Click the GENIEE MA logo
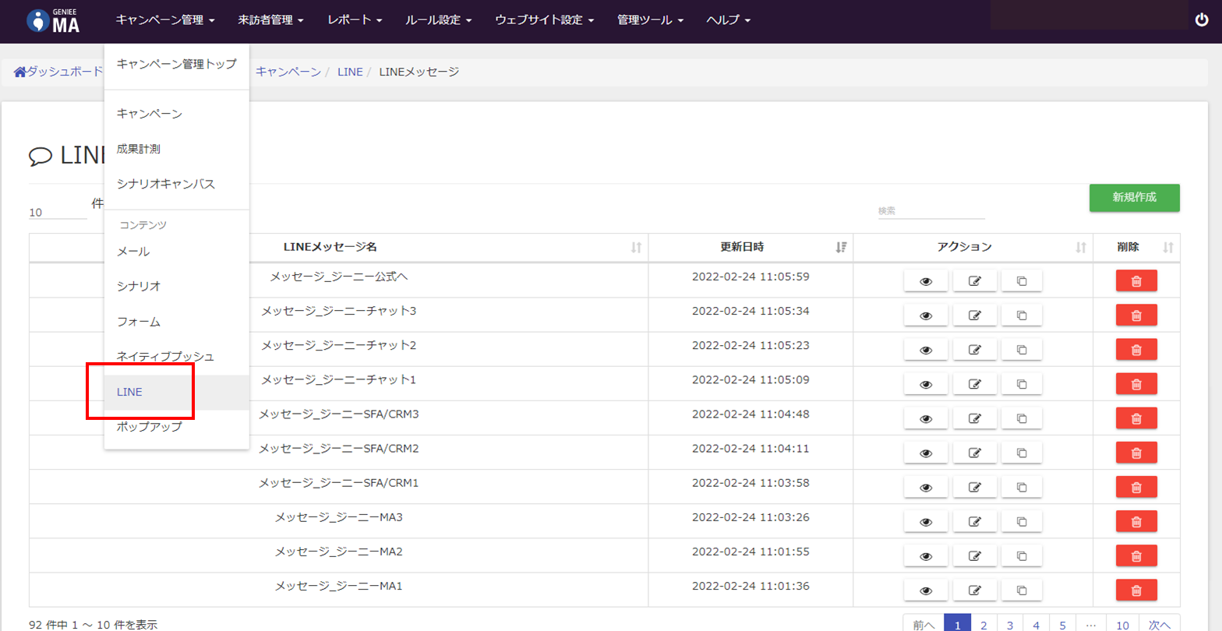The width and height of the screenshot is (1222, 631). (53, 21)
